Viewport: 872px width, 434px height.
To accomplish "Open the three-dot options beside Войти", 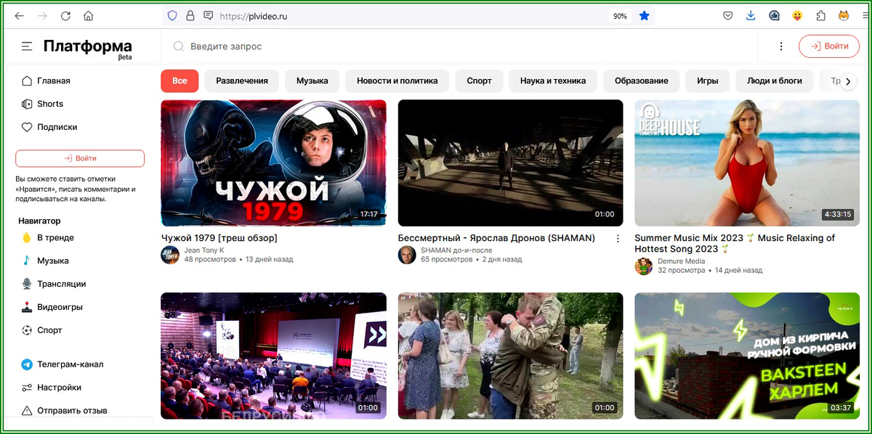I will click(x=781, y=46).
